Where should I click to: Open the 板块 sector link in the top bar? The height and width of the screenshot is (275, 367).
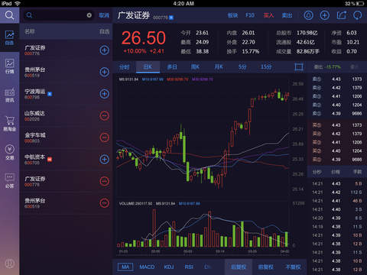(232, 15)
